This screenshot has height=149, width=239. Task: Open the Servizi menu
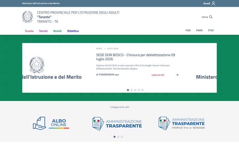(x=43, y=31)
